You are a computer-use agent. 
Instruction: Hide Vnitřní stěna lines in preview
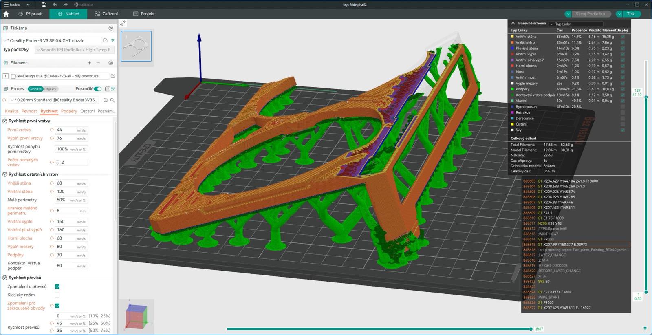point(623,37)
